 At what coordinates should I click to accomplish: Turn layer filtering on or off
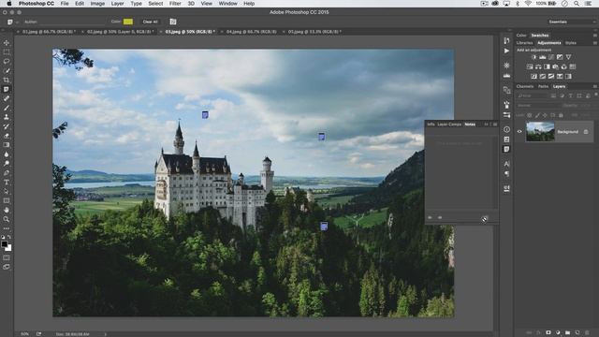pos(596,95)
